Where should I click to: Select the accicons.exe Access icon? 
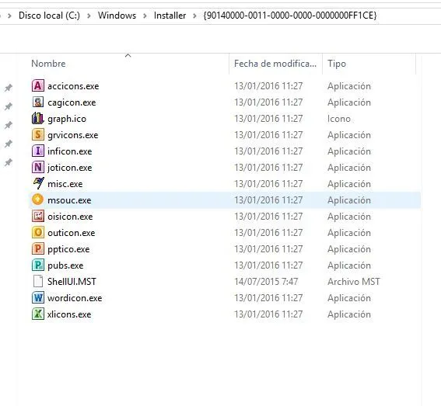38,85
